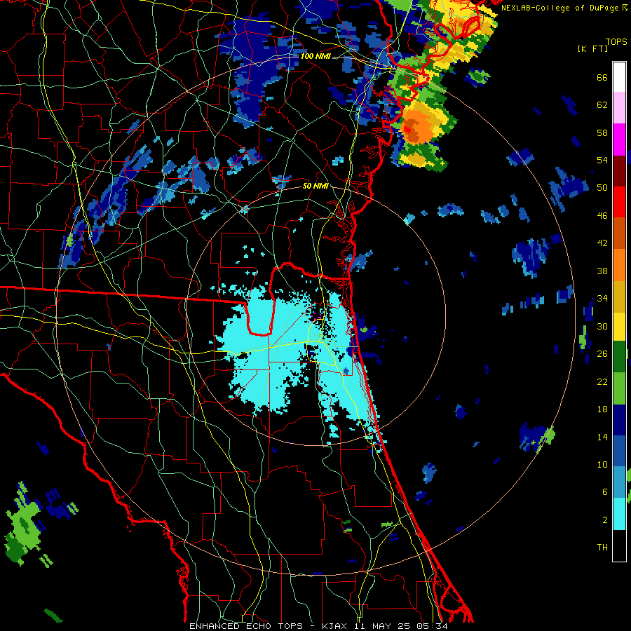The width and height of the screenshot is (631, 631).
Task: Click the light pink 62 kft legend swatch
Action: point(619,107)
